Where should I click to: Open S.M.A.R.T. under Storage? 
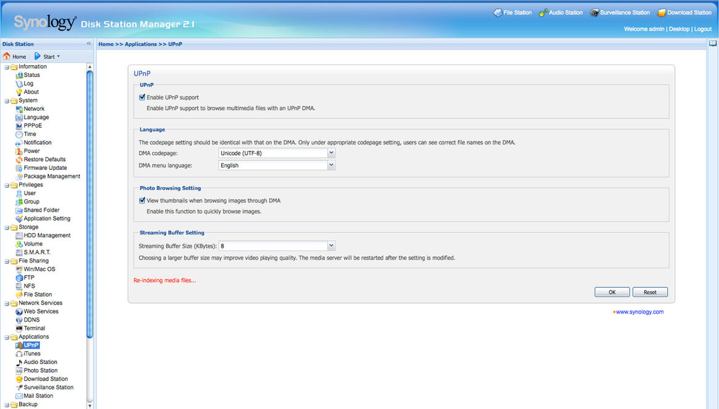coord(37,252)
